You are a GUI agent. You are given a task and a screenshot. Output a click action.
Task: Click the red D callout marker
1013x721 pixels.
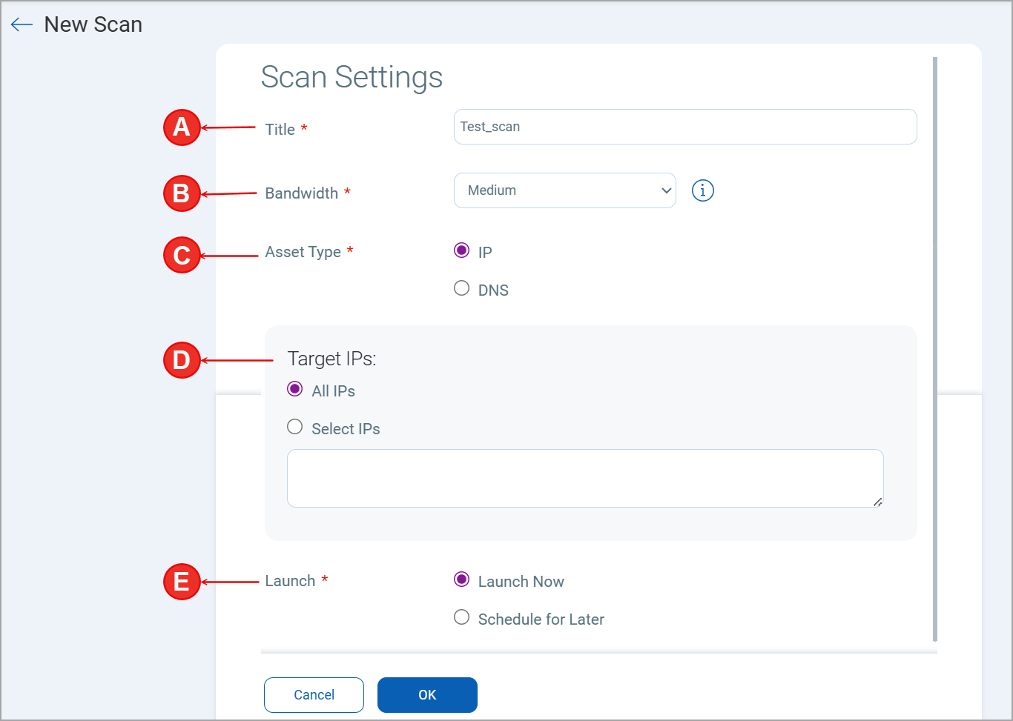(x=182, y=360)
